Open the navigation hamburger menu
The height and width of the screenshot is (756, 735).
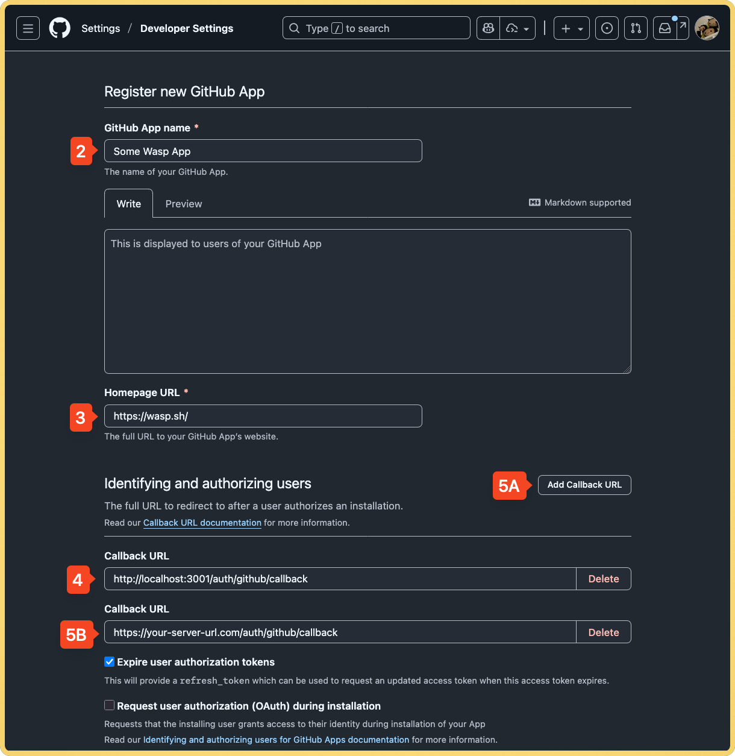pyautogui.click(x=28, y=28)
